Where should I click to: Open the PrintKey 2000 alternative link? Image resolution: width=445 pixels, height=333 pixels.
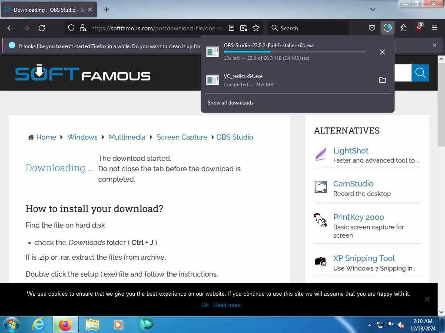pyautogui.click(x=359, y=217)
